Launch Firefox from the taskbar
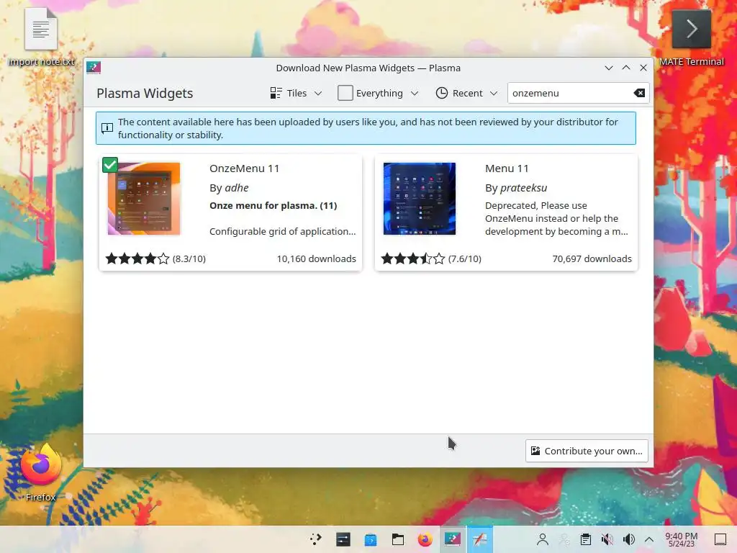Viewport: 737px width, 553px height. click(425, 539)
